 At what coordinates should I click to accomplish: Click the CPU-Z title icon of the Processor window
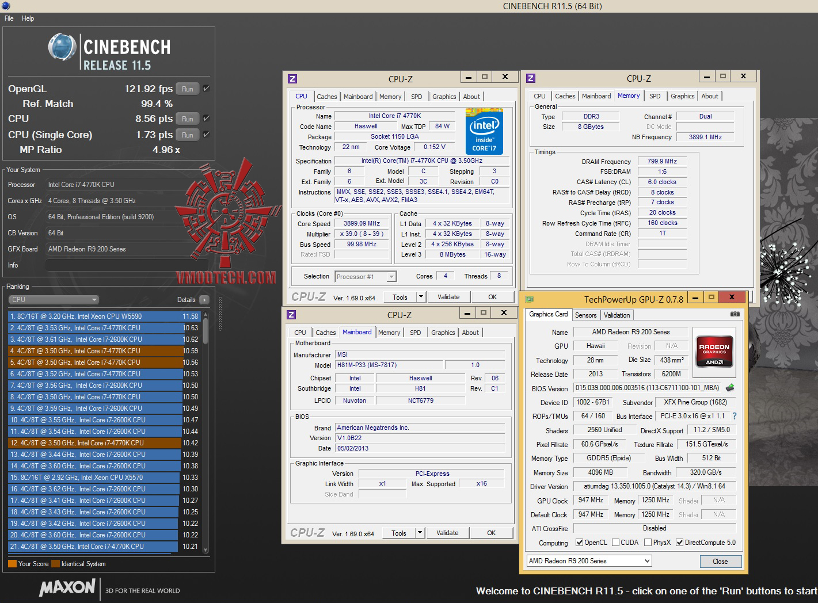click(x=292, y=79)
